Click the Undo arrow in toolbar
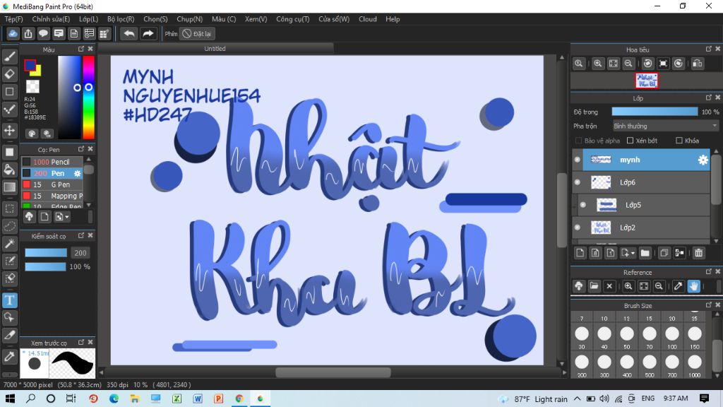 [x=130, y=34]
